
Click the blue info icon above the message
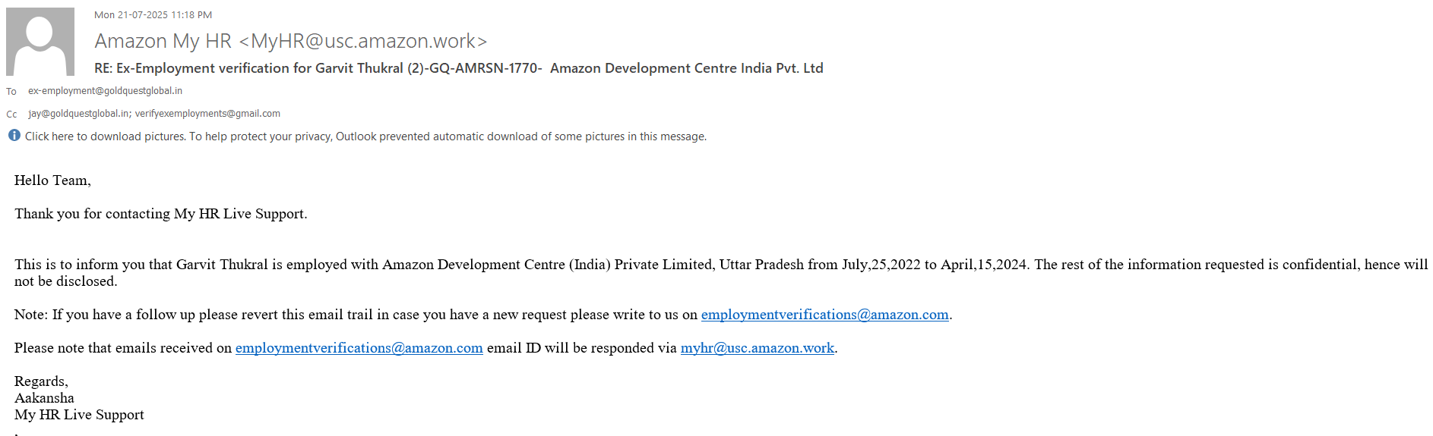coord(14,136)
